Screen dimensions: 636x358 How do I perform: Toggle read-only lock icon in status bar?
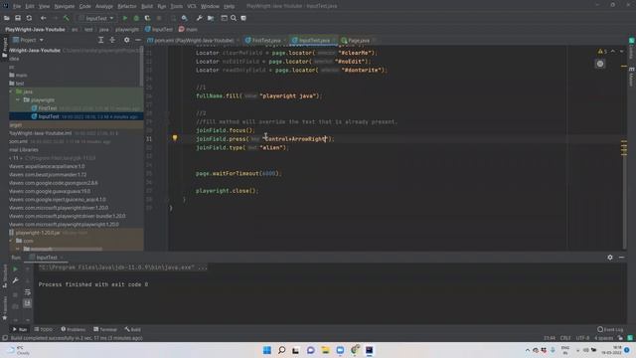click(x=620, y=338)
